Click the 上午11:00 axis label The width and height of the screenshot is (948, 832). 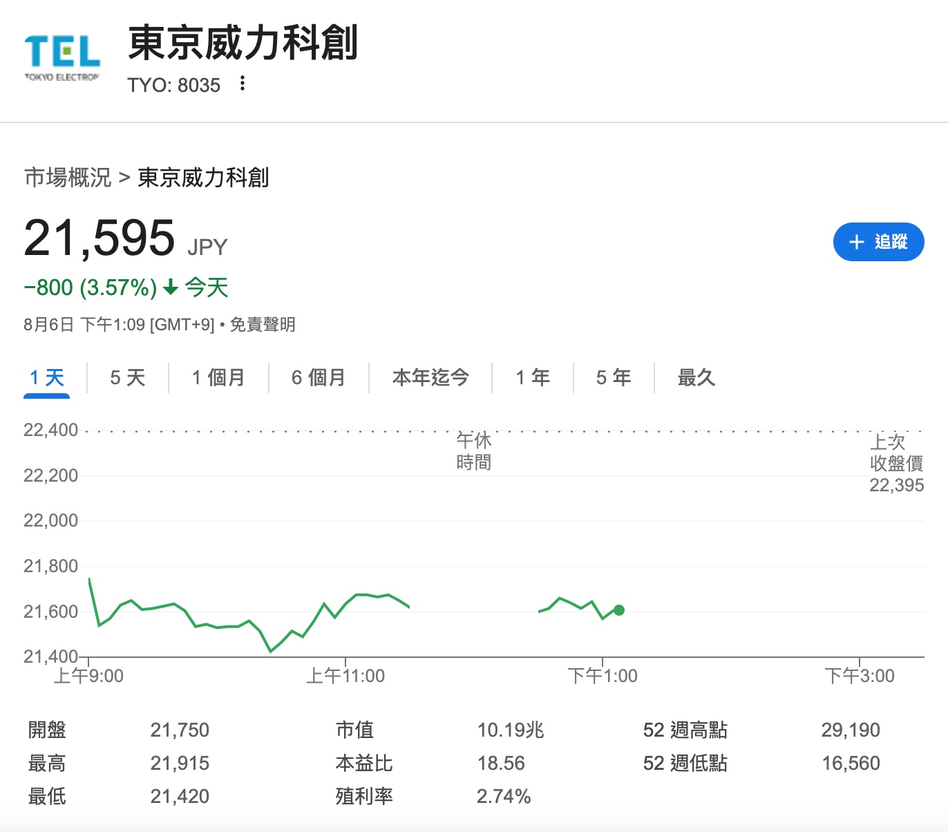(345, 676)
